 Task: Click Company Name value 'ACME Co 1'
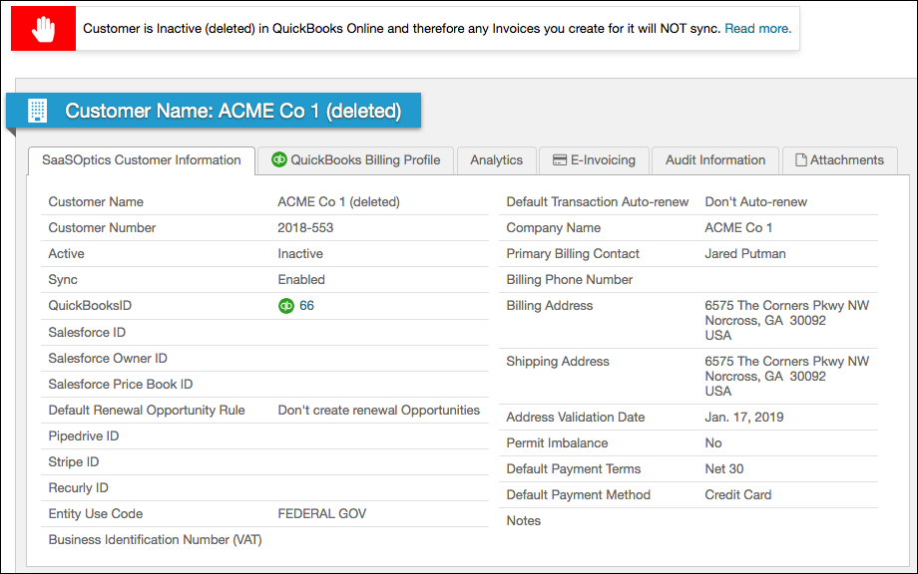[x=738, y=228]
